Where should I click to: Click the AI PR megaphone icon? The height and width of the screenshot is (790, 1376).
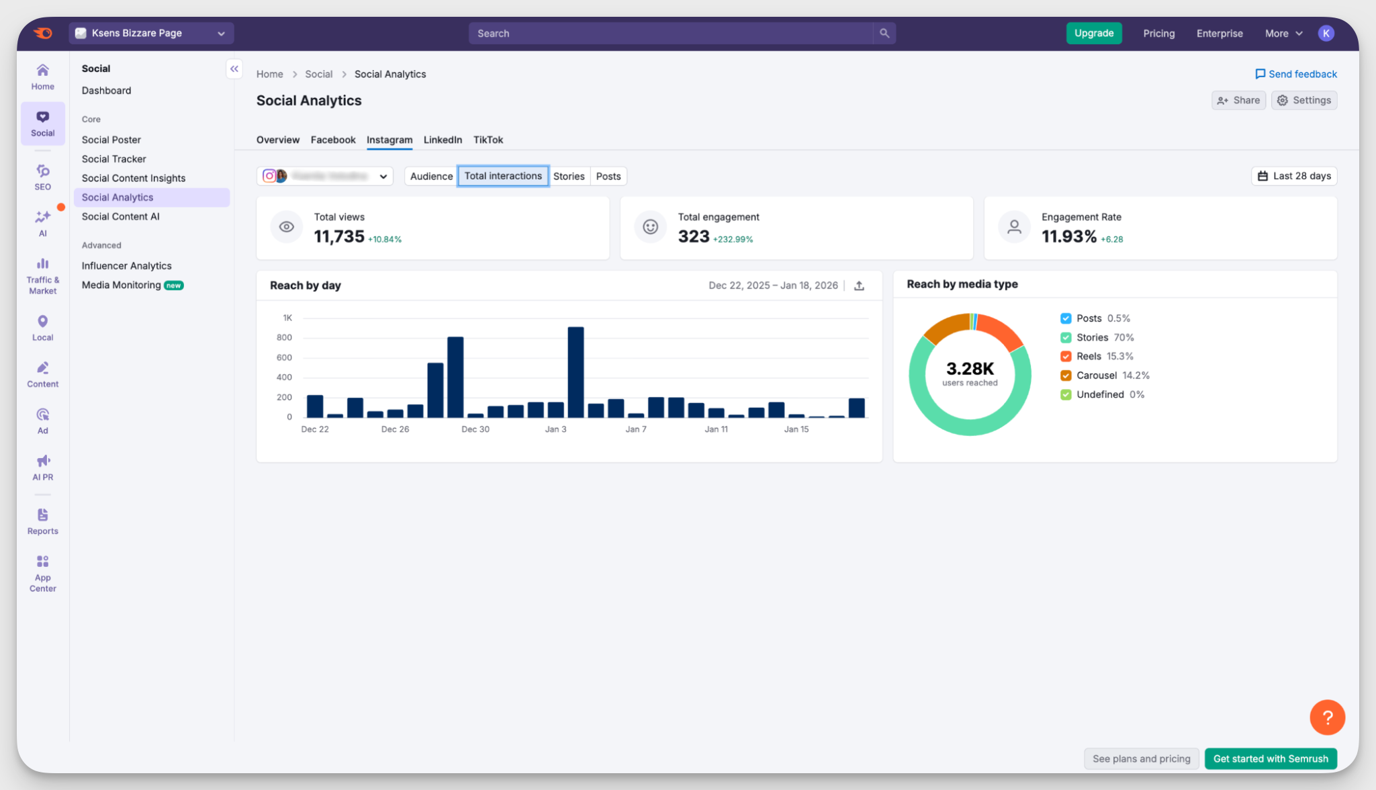tap(42, 461)
